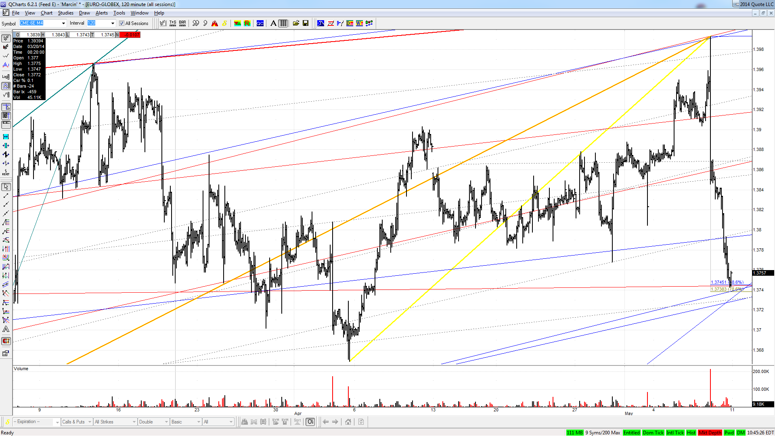This screenshot has height=436, width=775.
Task: Switch to line chart style in left toolbar
Action: pos(6,56)
